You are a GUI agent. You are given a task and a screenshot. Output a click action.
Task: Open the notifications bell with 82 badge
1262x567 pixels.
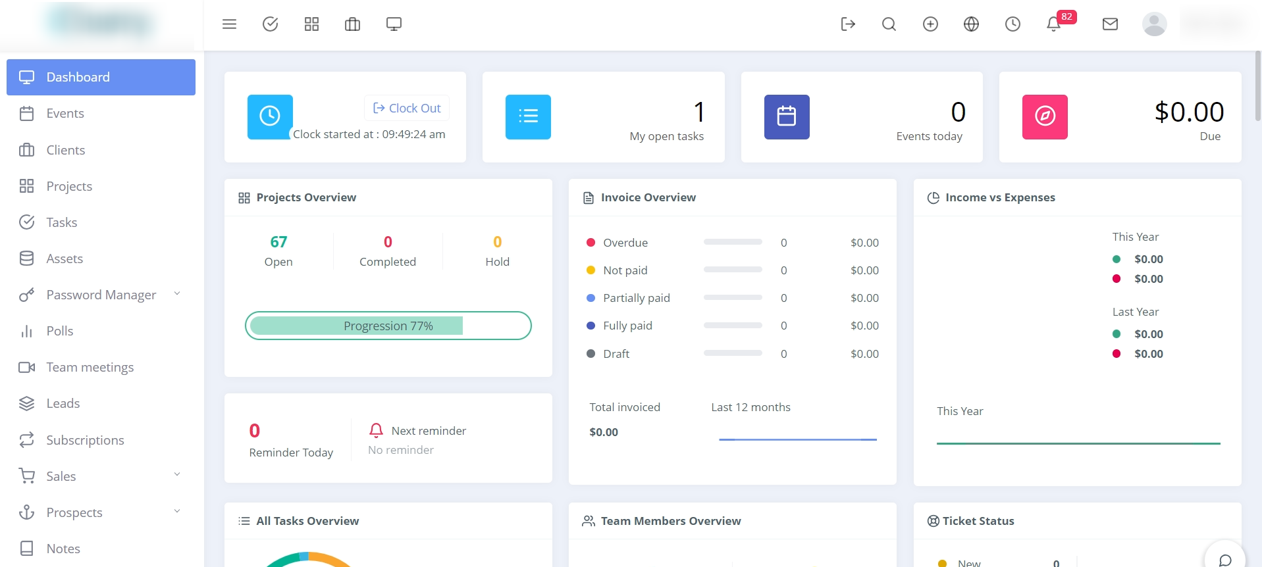coord(1053,24)
